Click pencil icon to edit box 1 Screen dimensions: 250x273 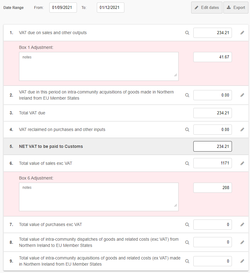[x=242, y=33]
